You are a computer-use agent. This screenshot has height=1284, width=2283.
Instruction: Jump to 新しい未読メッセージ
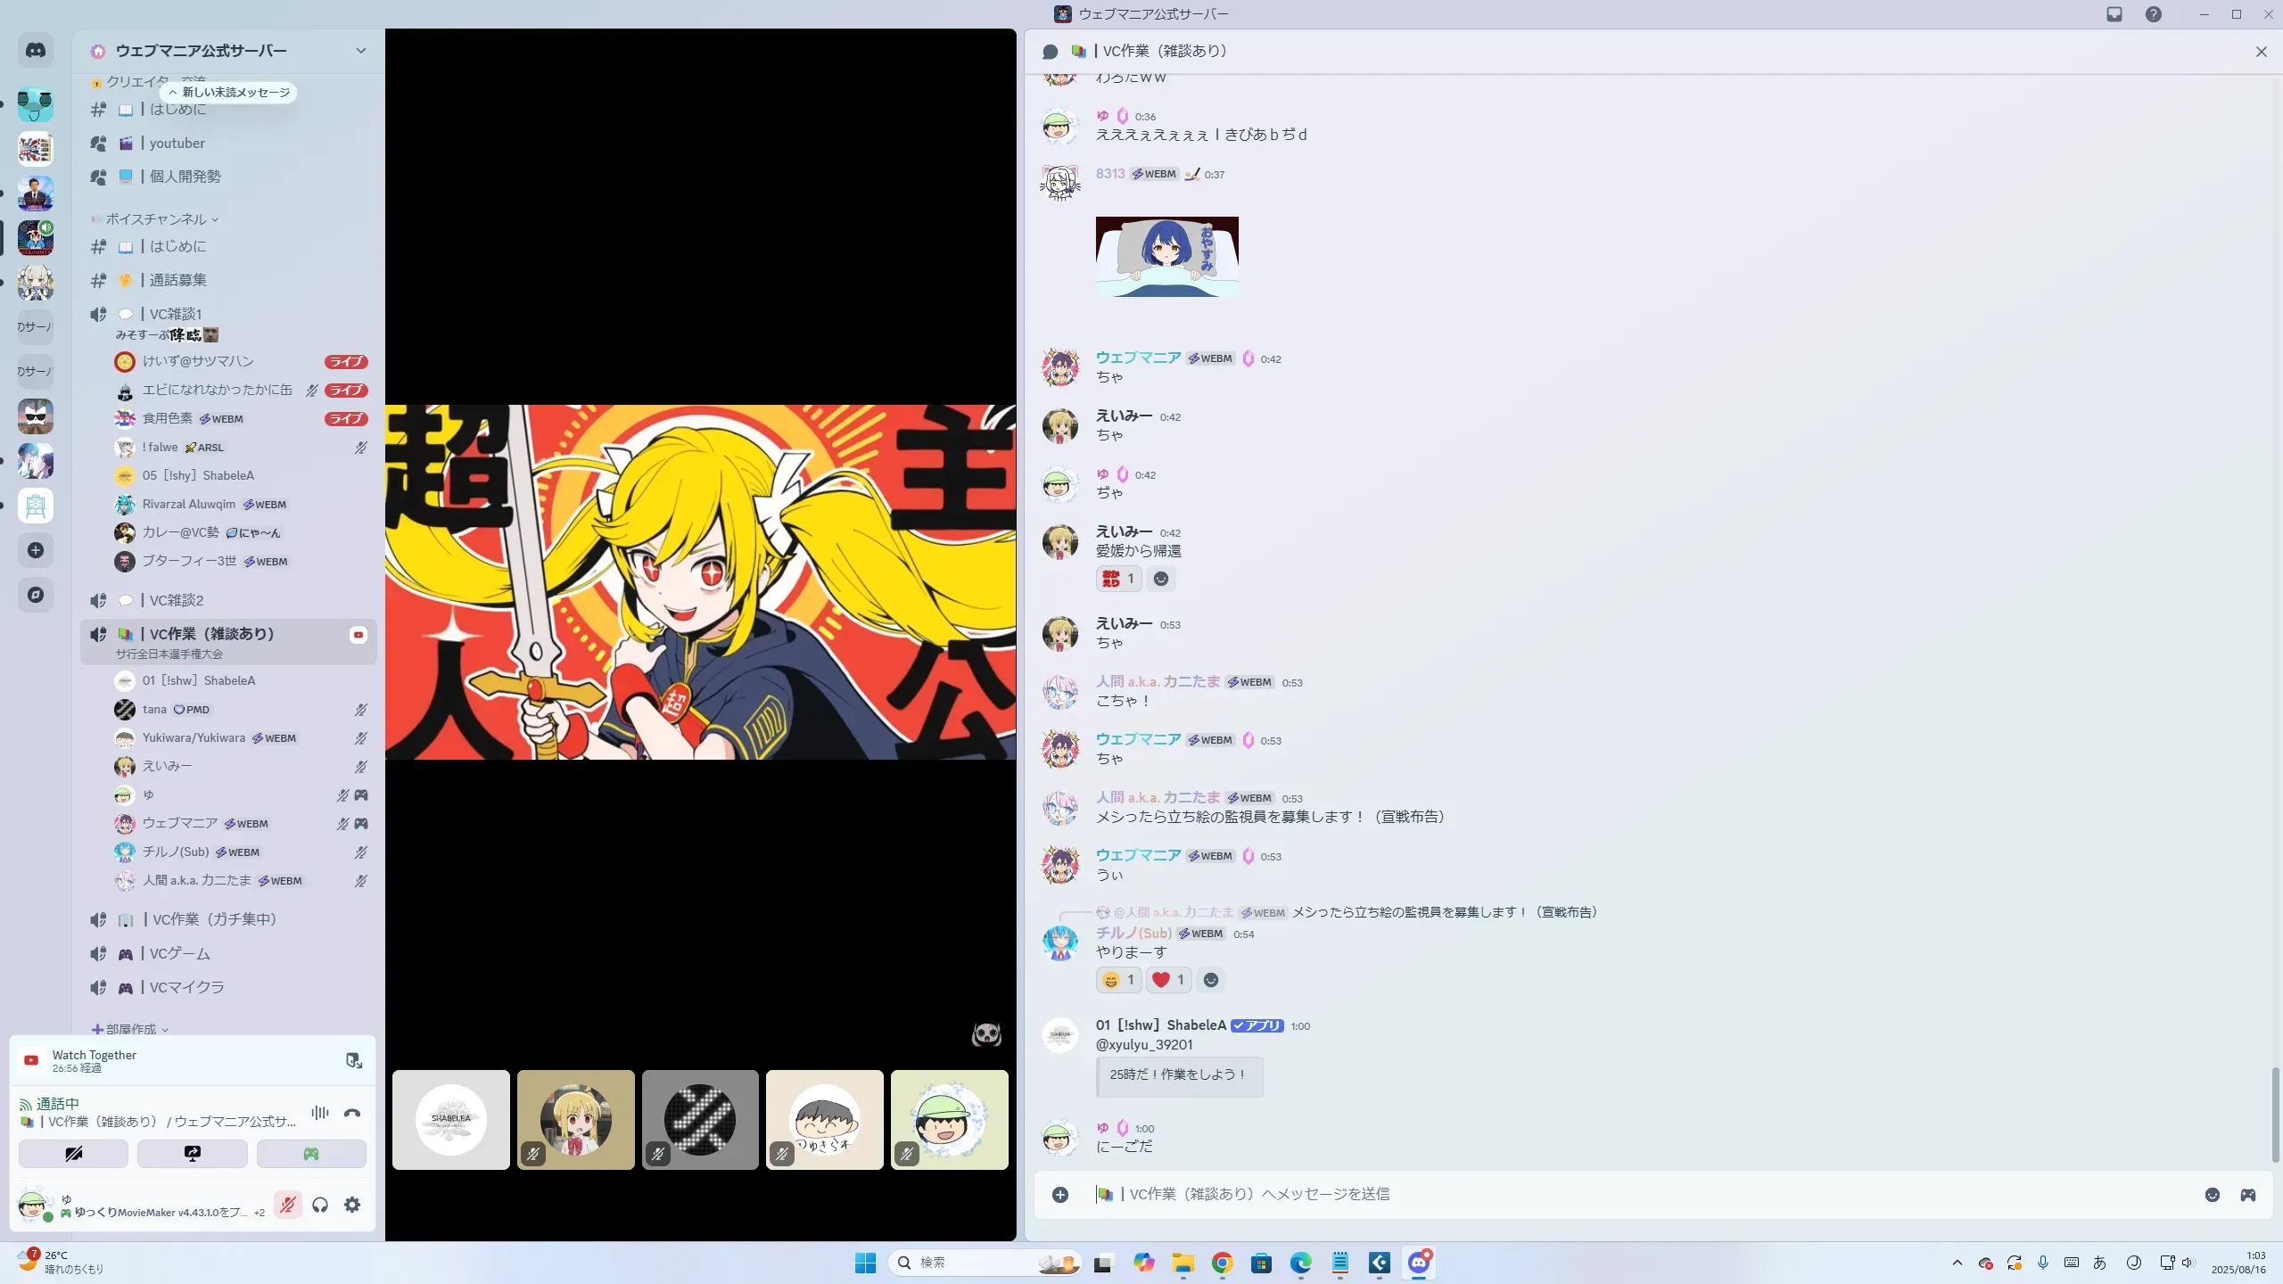[229, 92]
